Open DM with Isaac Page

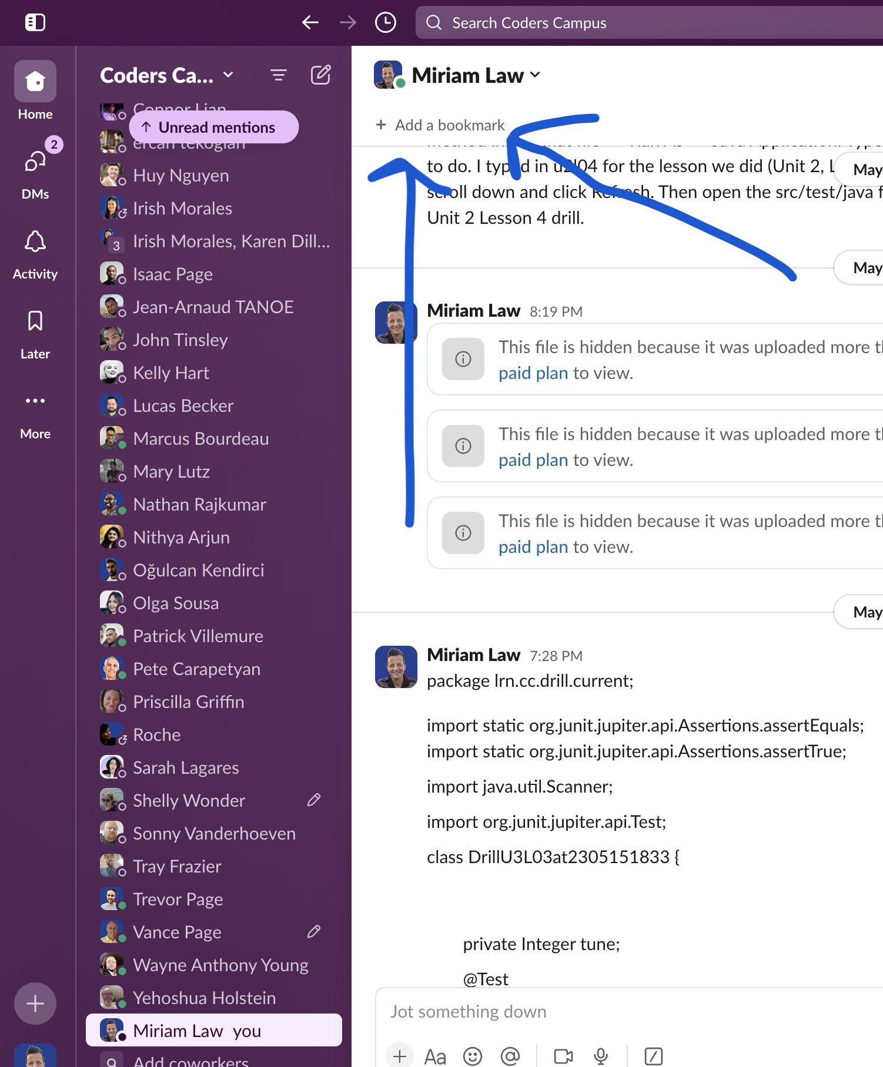[x=214, y=274]
